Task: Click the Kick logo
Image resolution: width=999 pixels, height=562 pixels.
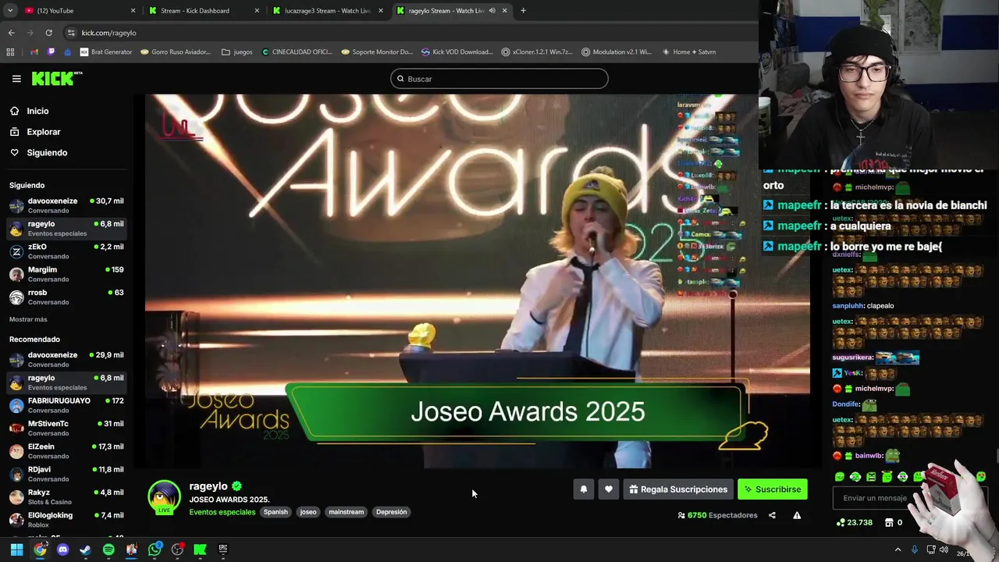Action: (x=56, y=78)
